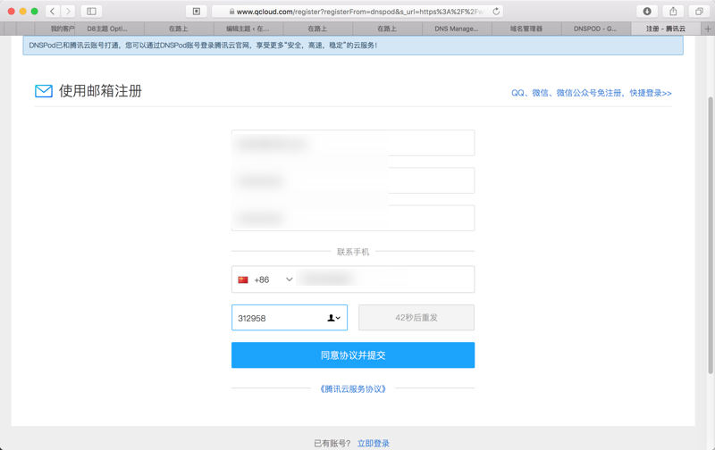
Task: Switch to the 域名管理器 tab
Action: tap(526, 29)
